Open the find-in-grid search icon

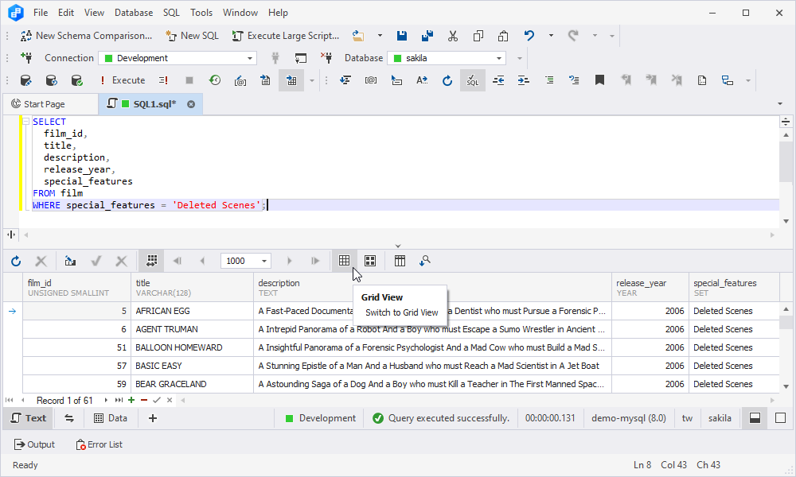coord(425,261)
